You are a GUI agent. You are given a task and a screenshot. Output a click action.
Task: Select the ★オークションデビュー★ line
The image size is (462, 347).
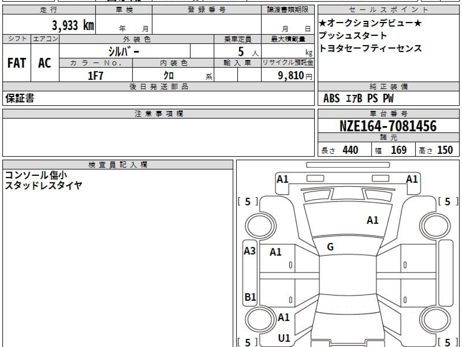pos(370,24)
